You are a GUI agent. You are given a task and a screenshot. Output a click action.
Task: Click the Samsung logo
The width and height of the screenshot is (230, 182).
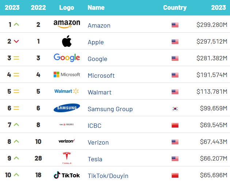67,108
